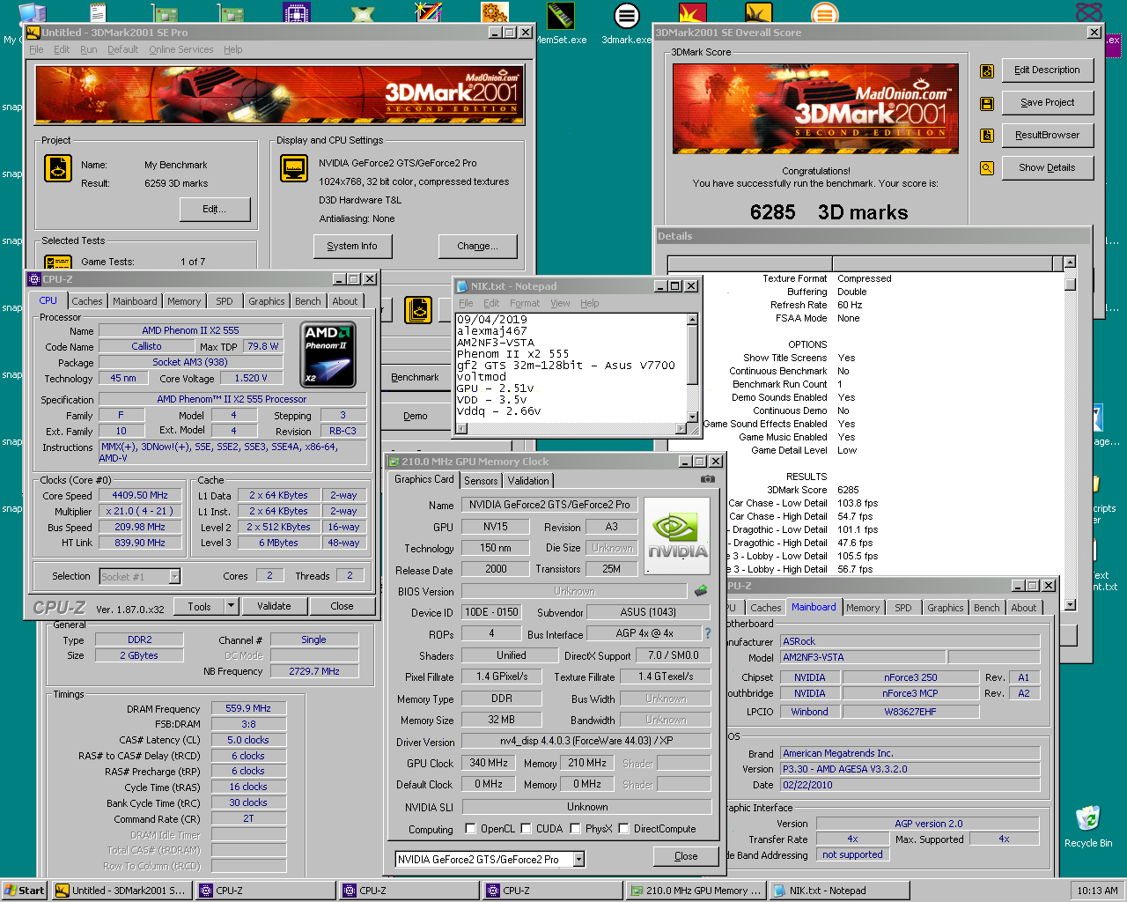The image size is (1127, 902).
Task: Click the magnifier icon beside Show Details
Action: 987,168
